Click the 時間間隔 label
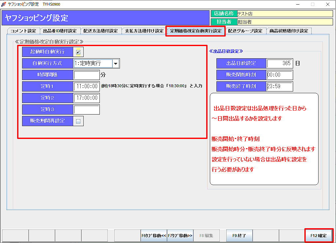The image size is (336, 243). pos(47,75)
